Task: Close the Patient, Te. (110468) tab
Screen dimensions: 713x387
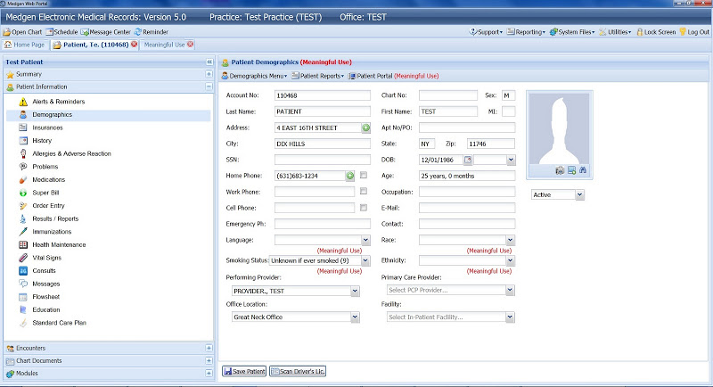Action: (135, 44)
